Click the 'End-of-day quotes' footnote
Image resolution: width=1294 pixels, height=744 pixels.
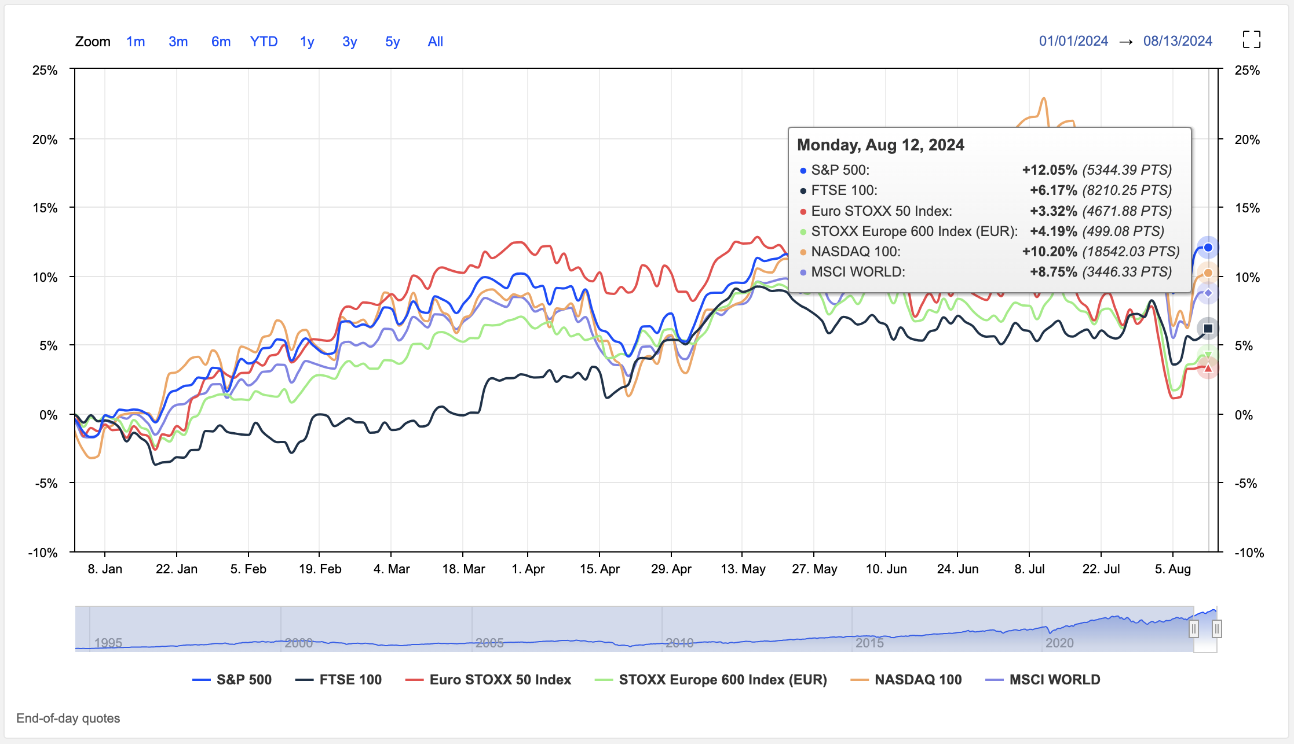68,718
